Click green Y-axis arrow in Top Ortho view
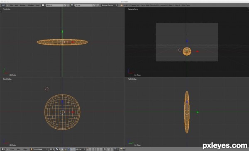This screenshot has height=151, width=249. click(x=62, y=32)
